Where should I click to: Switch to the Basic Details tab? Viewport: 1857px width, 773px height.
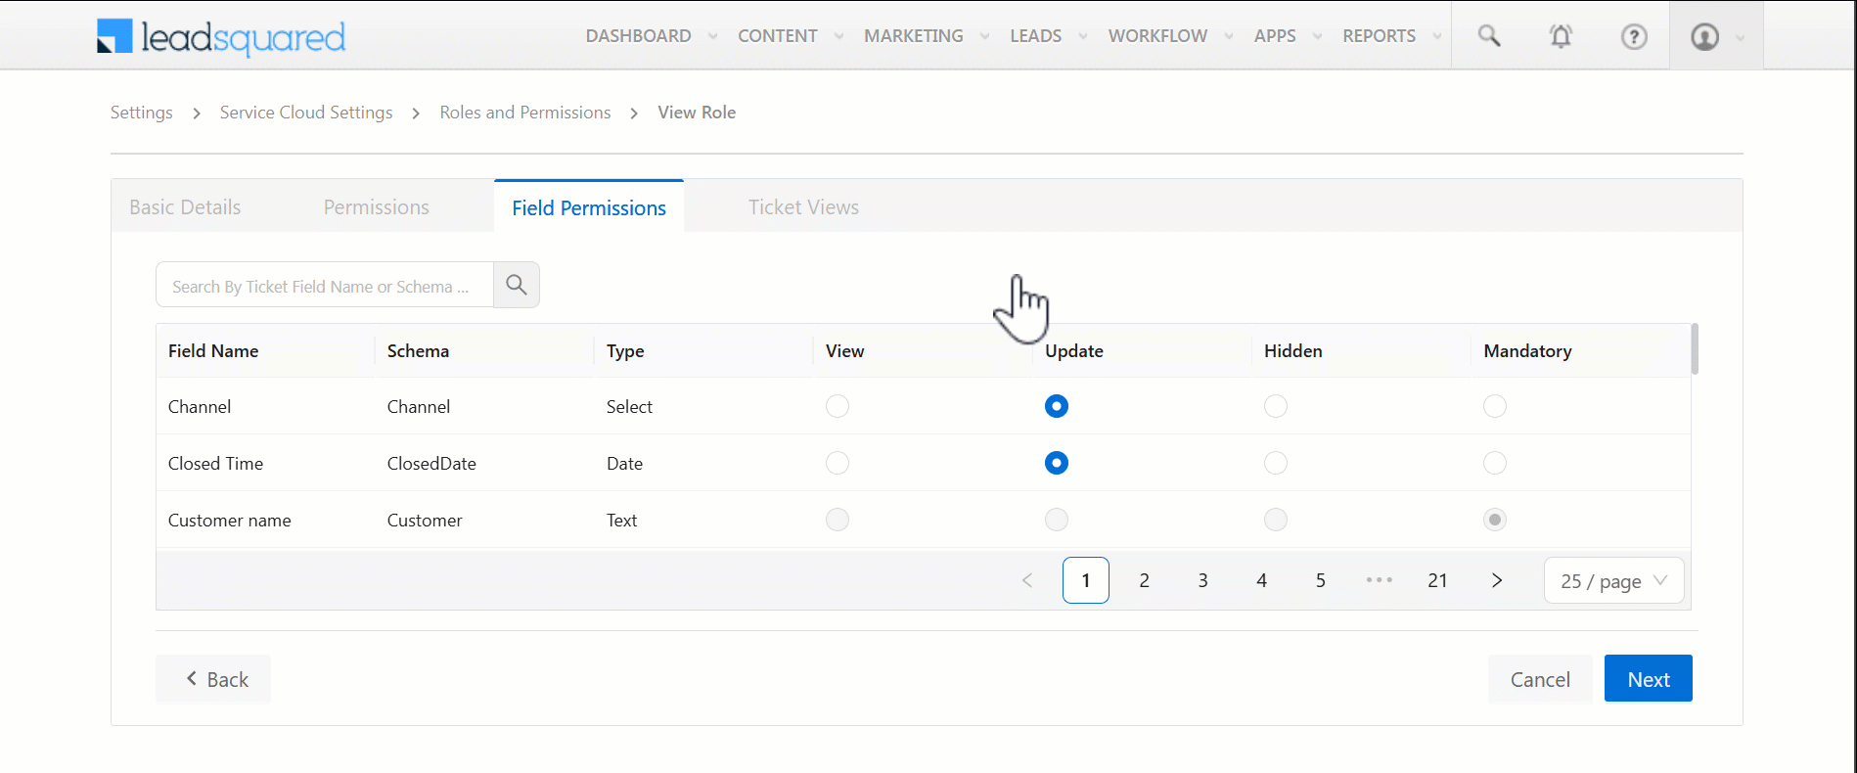click(x=185, y=207)
